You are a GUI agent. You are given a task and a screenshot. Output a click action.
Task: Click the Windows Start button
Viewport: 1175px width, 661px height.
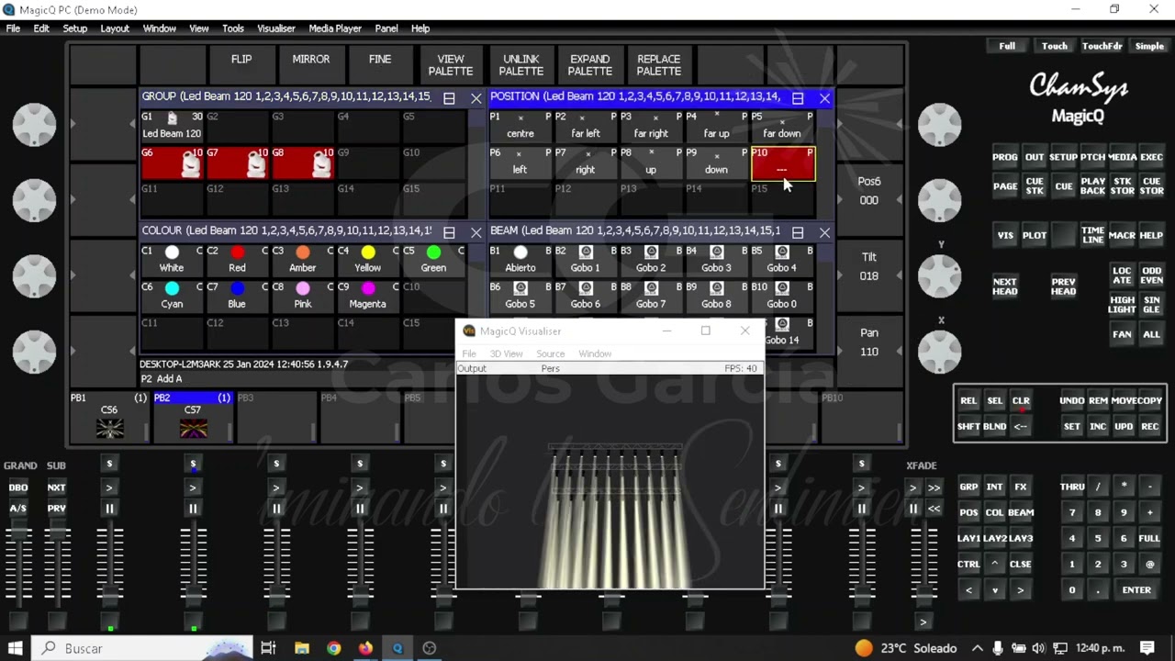pyautogui.click(x=16, y=648)
